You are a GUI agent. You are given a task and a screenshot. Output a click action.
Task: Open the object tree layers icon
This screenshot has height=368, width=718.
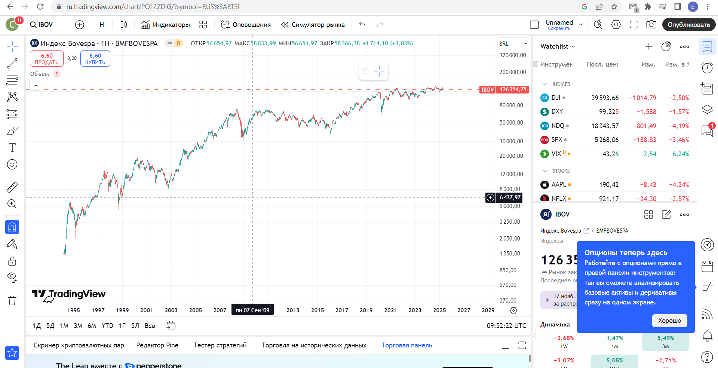707,110
